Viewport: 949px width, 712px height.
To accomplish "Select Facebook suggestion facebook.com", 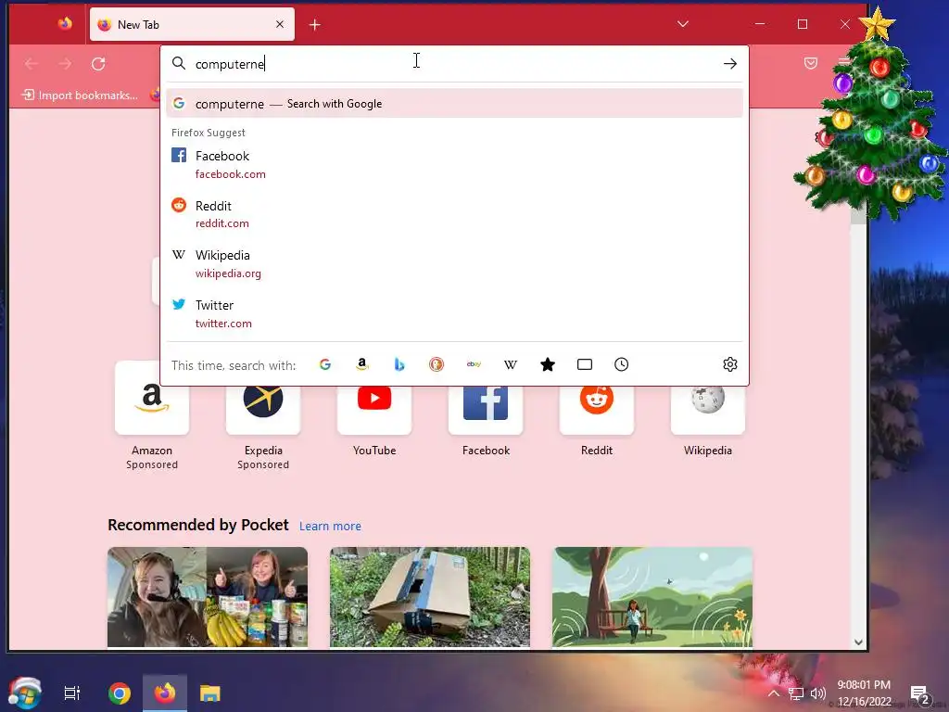I will 454,165.
